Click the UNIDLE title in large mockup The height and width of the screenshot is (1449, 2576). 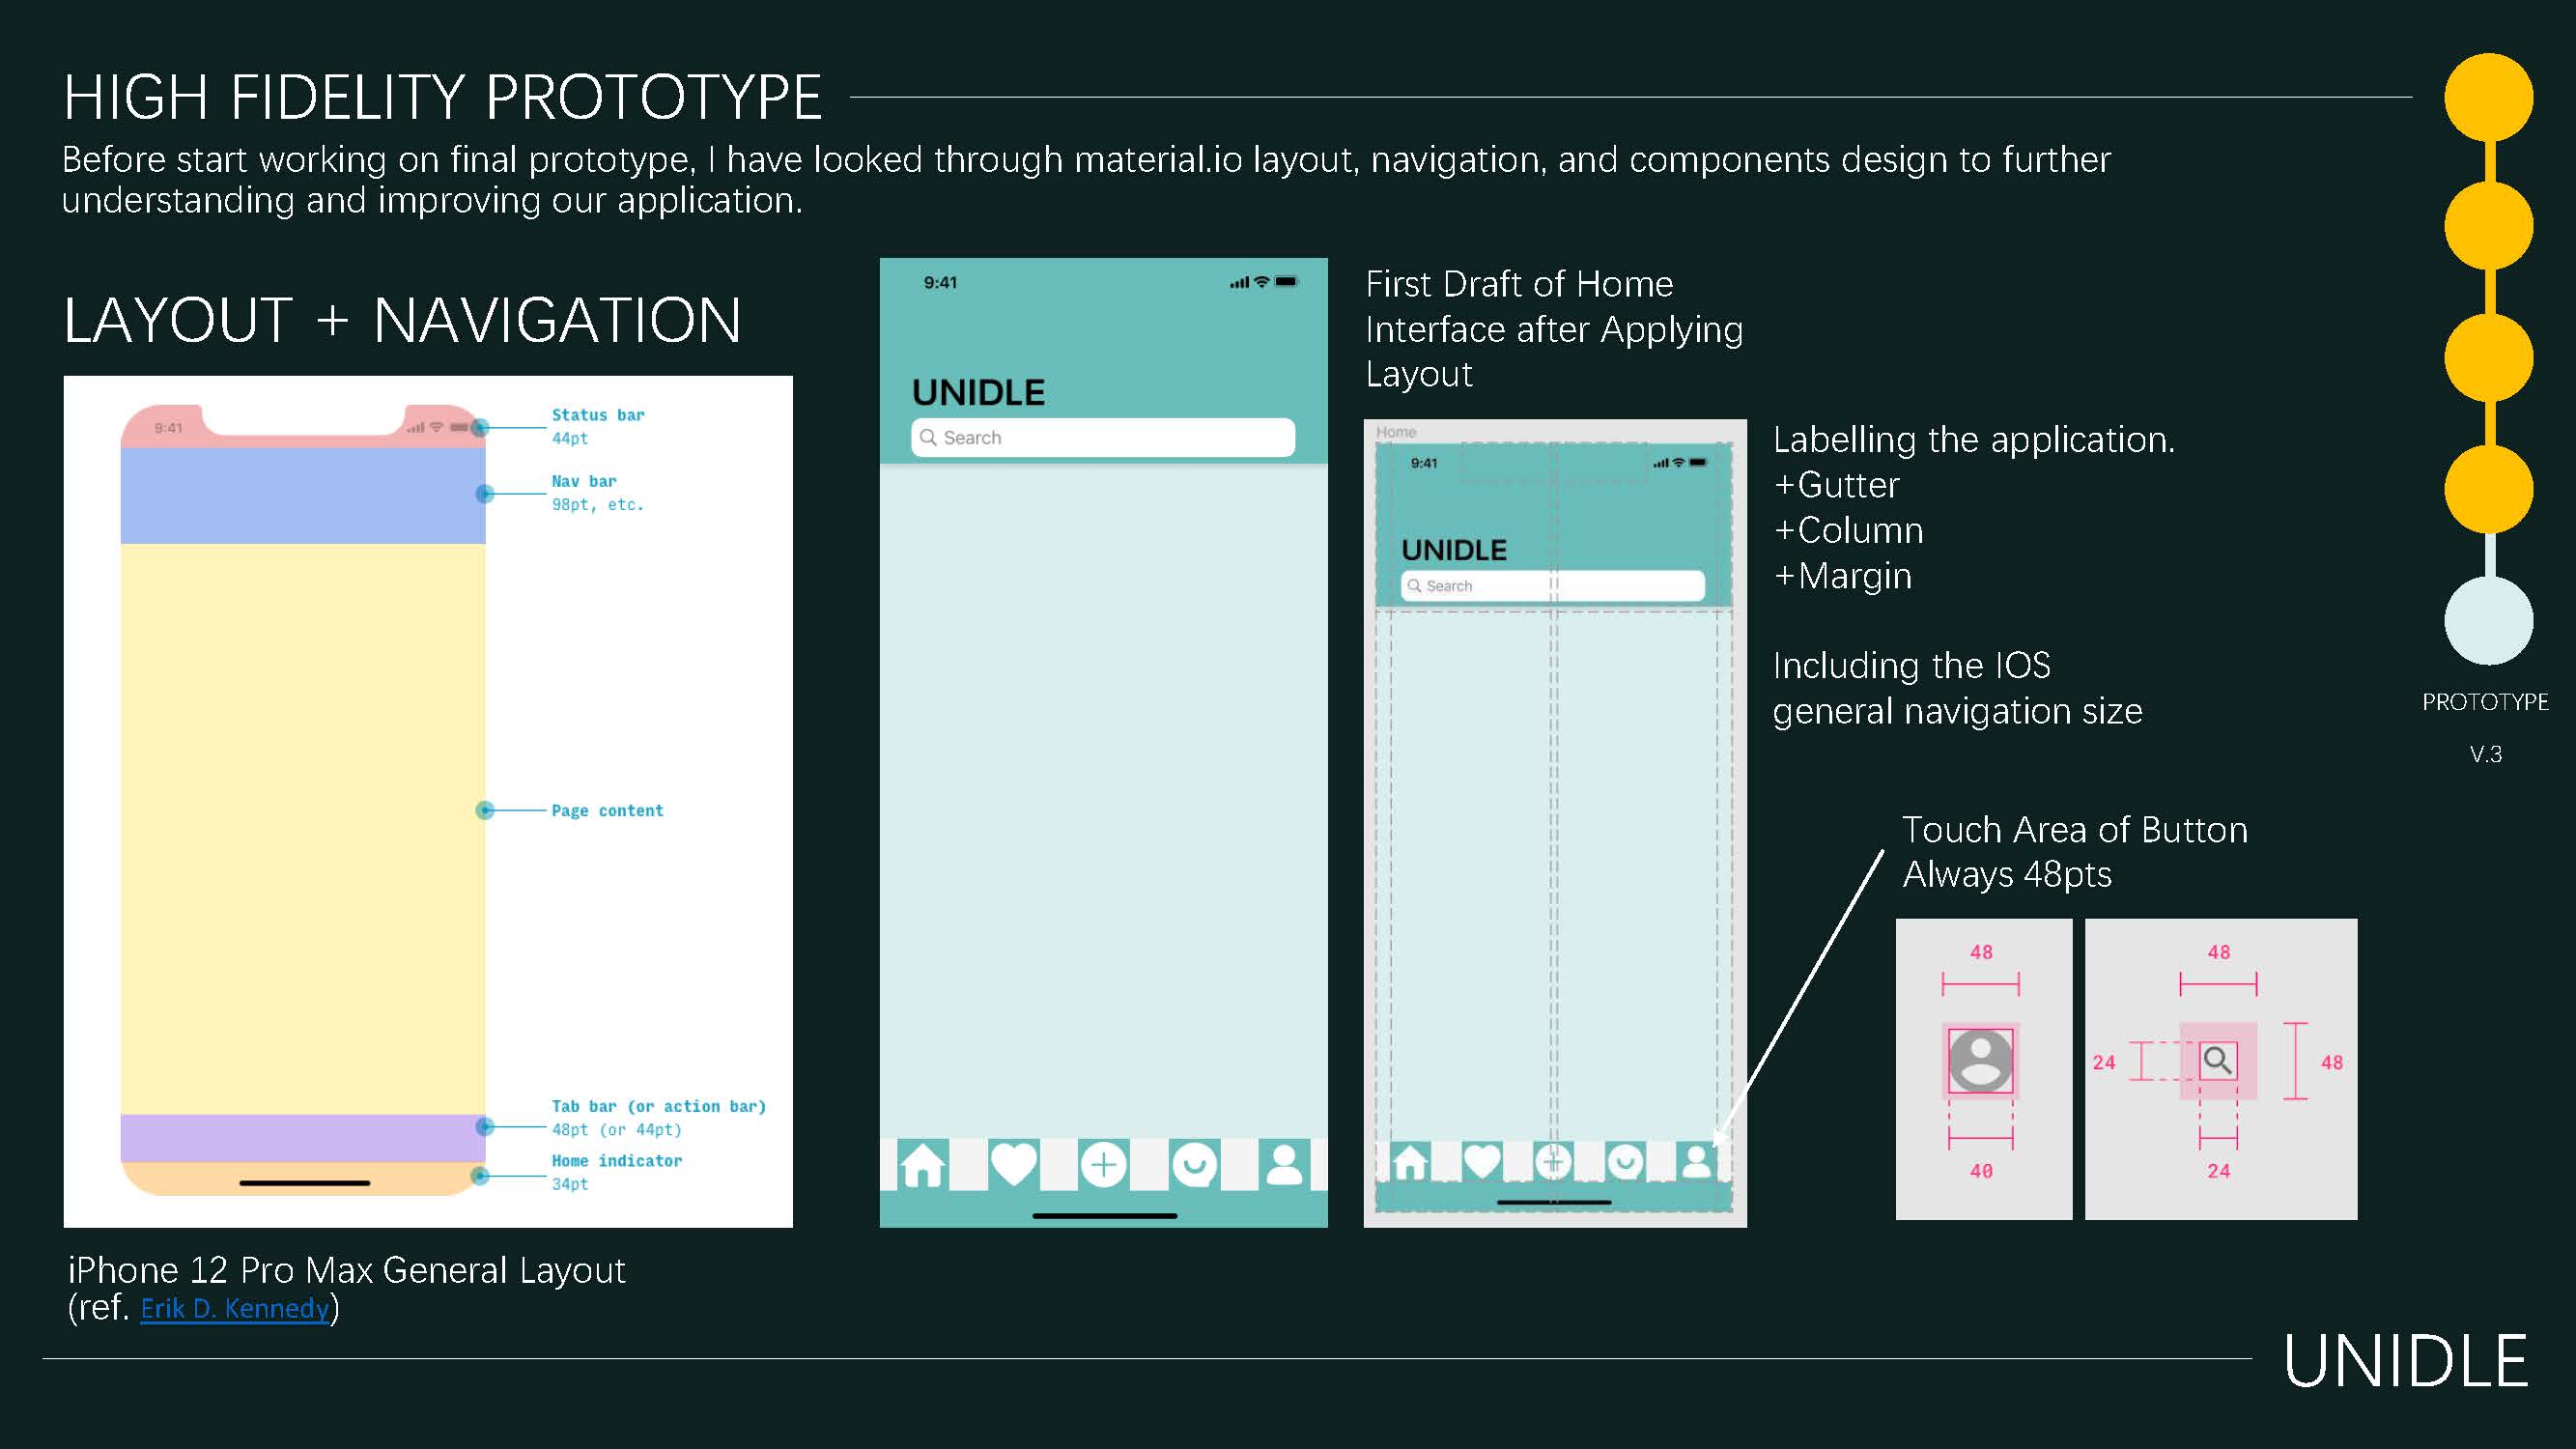coord(978,393)
